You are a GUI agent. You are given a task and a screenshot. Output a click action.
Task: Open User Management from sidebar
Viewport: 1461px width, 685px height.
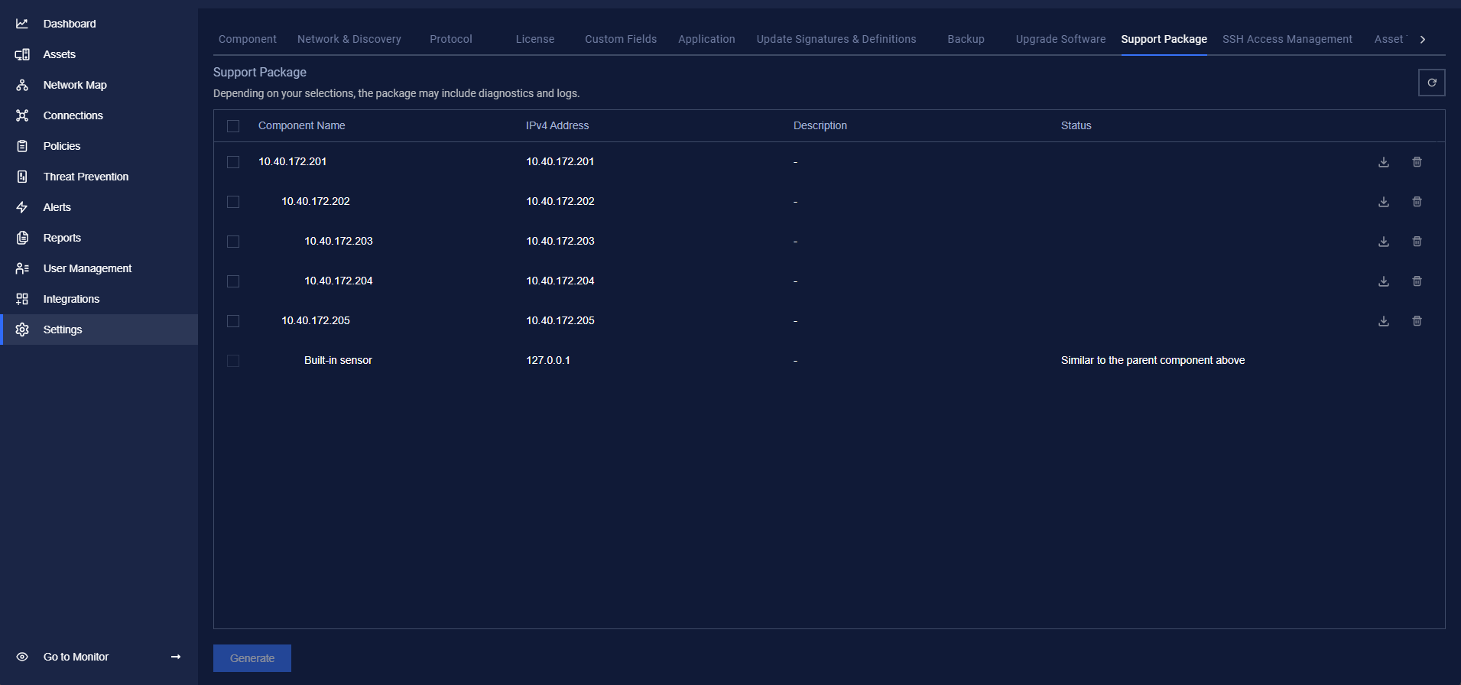click(x=87, y=268)
